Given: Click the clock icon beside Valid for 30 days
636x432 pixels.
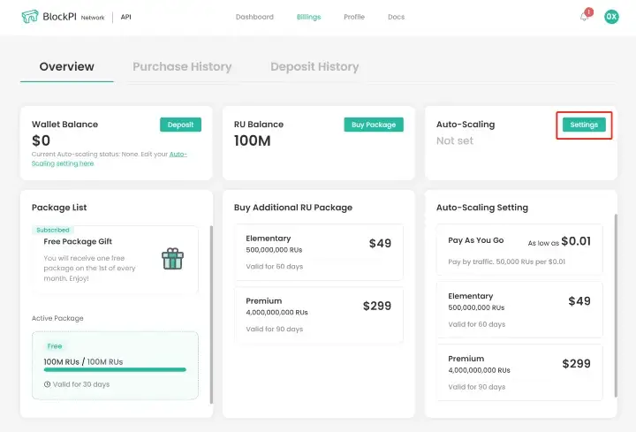Looking at the screenshot, I should pos(47,384).
